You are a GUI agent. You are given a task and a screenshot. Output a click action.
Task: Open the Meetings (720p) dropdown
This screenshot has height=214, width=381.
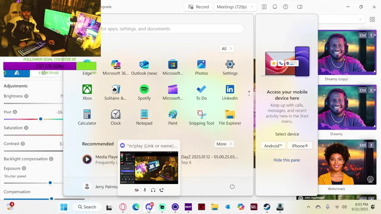tap(235, 7)
